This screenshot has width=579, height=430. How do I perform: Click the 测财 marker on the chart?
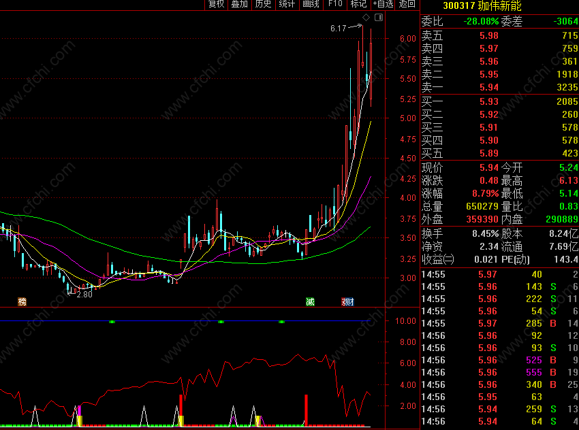pyautogui.click(x=347, y=302)
